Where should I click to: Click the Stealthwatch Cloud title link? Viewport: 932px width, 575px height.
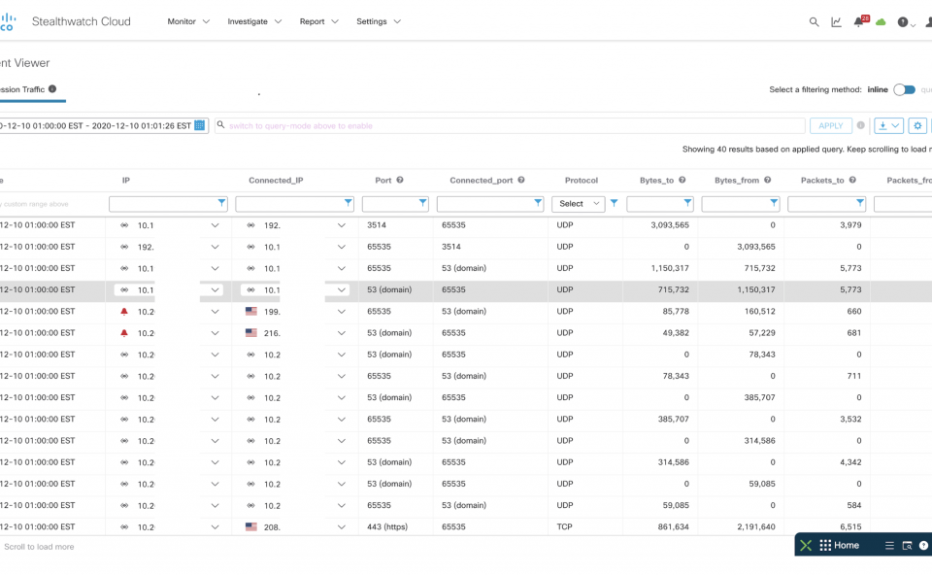[81, 21]
